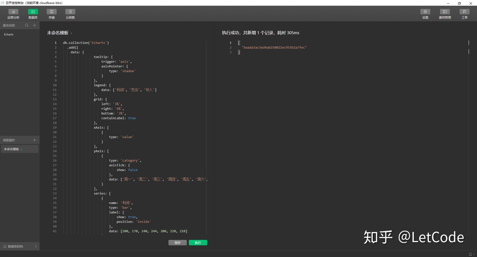Click the trigger: 'axis' code line

(x=116, y=62)
